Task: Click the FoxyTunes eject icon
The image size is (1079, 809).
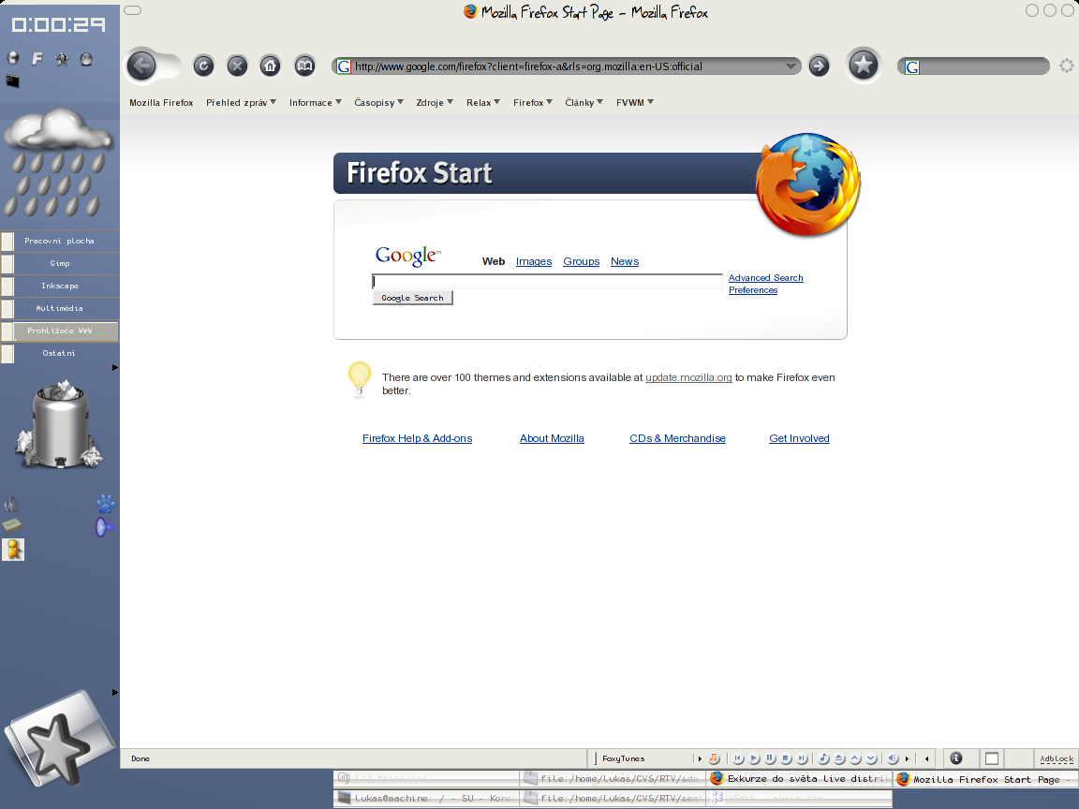Action: pos(839,758)
